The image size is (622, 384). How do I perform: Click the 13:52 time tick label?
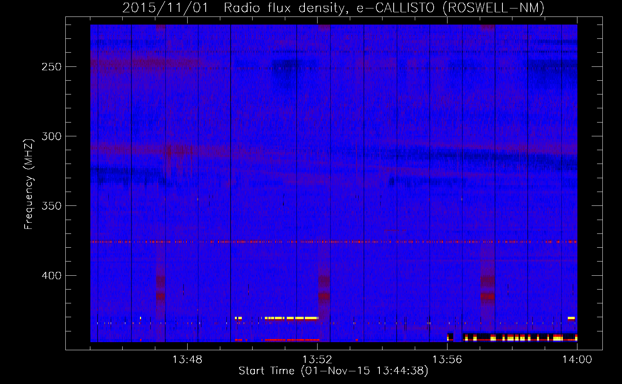coord(317,360)
